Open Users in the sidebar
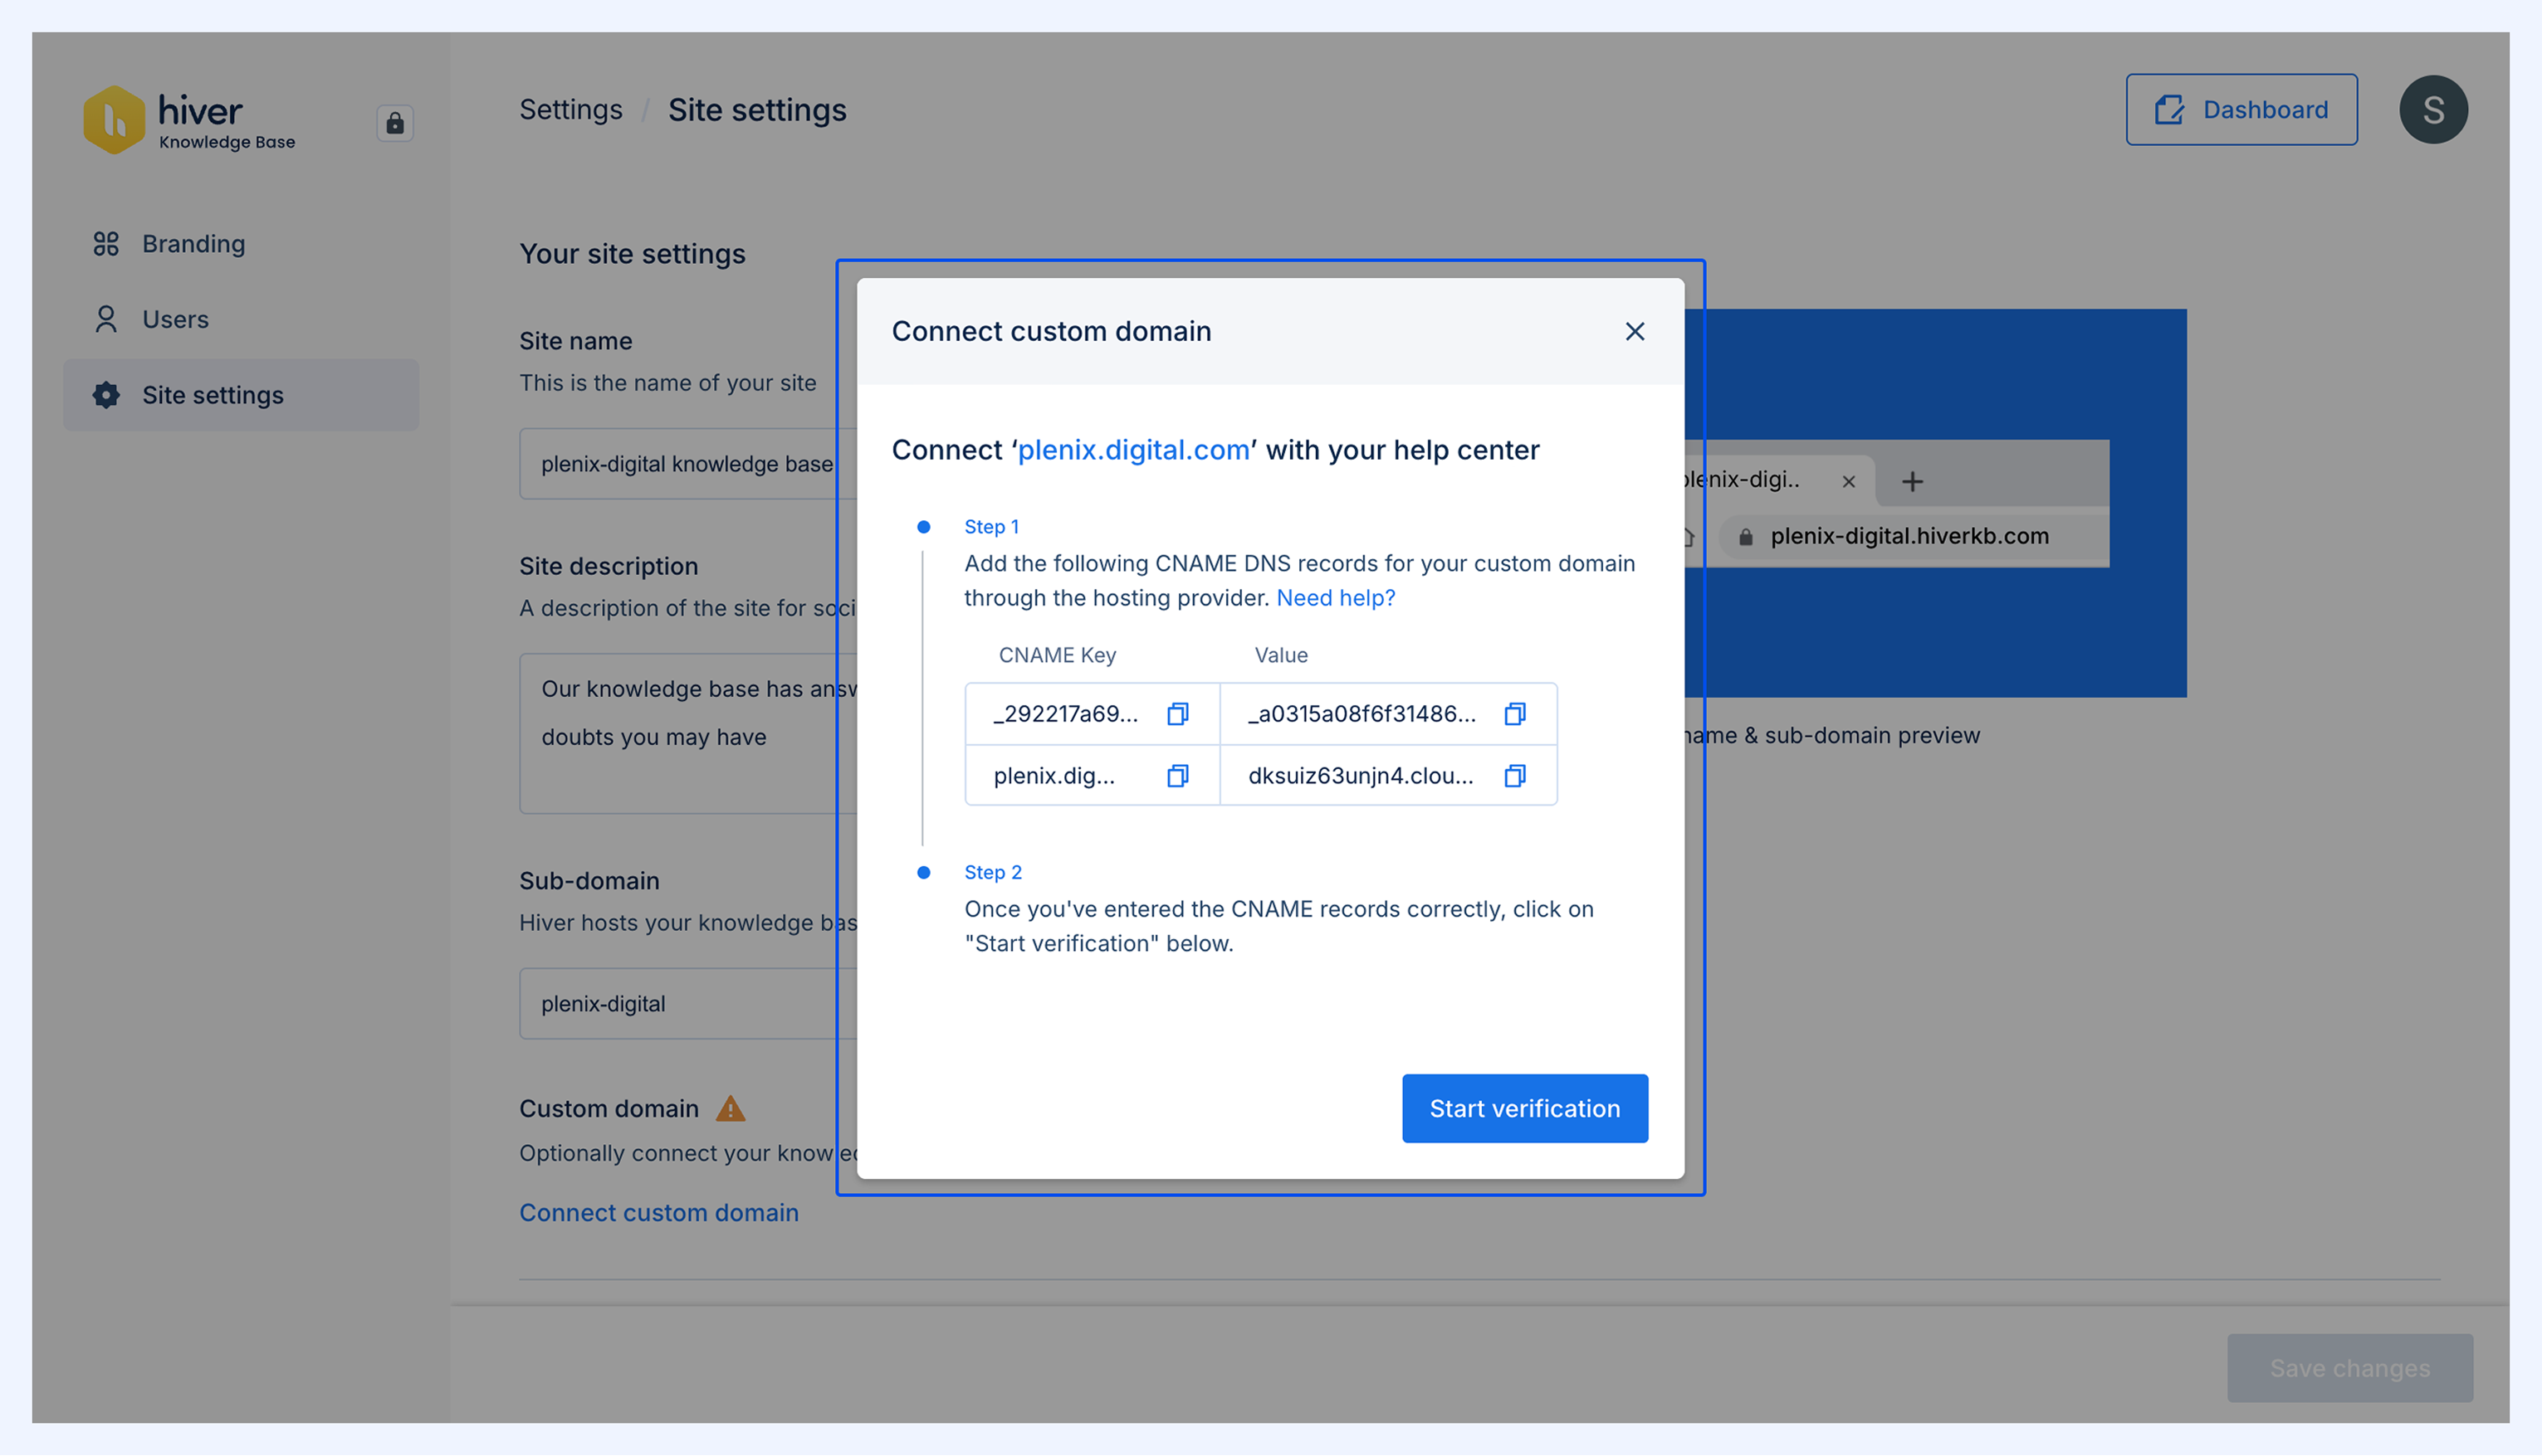 coord(241,319)
